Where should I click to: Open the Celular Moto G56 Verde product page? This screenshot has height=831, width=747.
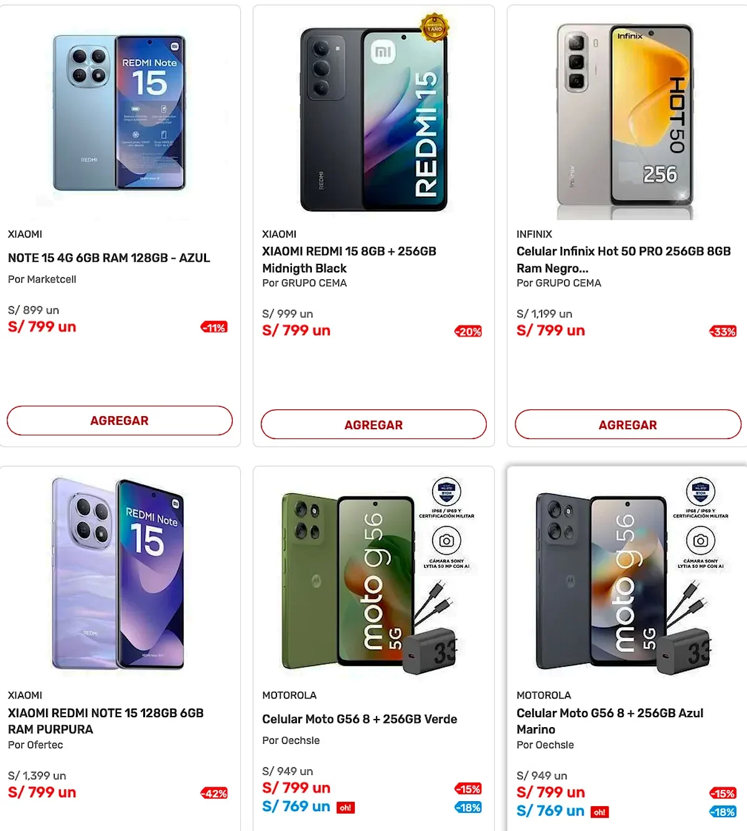pos(359,718)
